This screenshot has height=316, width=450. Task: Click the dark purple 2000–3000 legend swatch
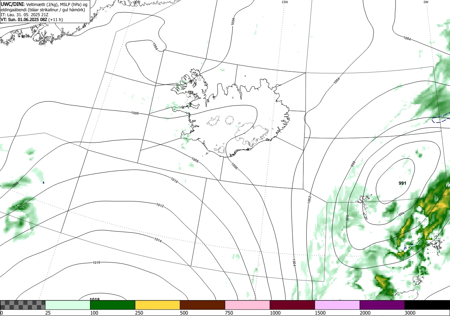382,305
